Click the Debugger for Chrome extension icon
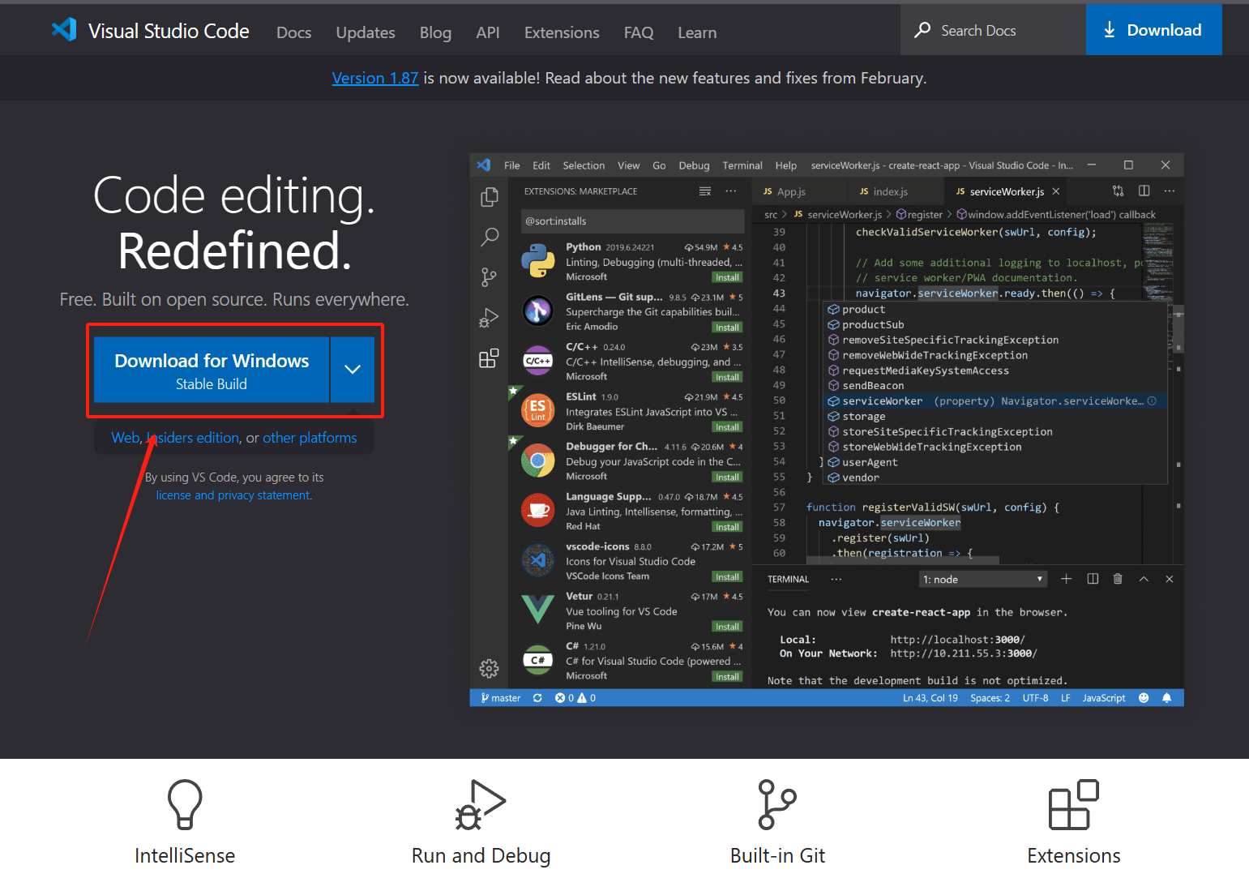 click(538, 460)
